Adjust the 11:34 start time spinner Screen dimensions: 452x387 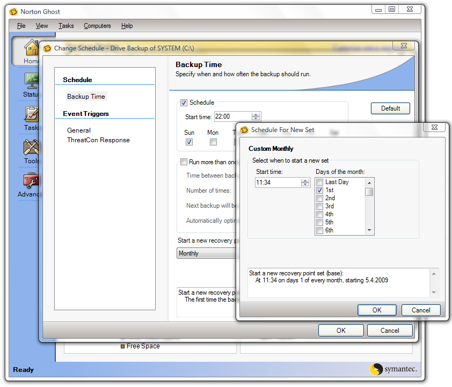(305, 182)
